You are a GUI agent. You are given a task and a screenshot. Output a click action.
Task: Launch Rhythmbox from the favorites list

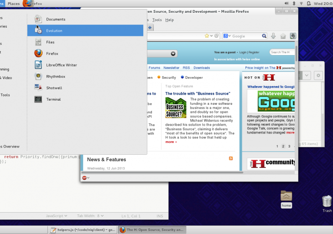click(x=55, y=76)
